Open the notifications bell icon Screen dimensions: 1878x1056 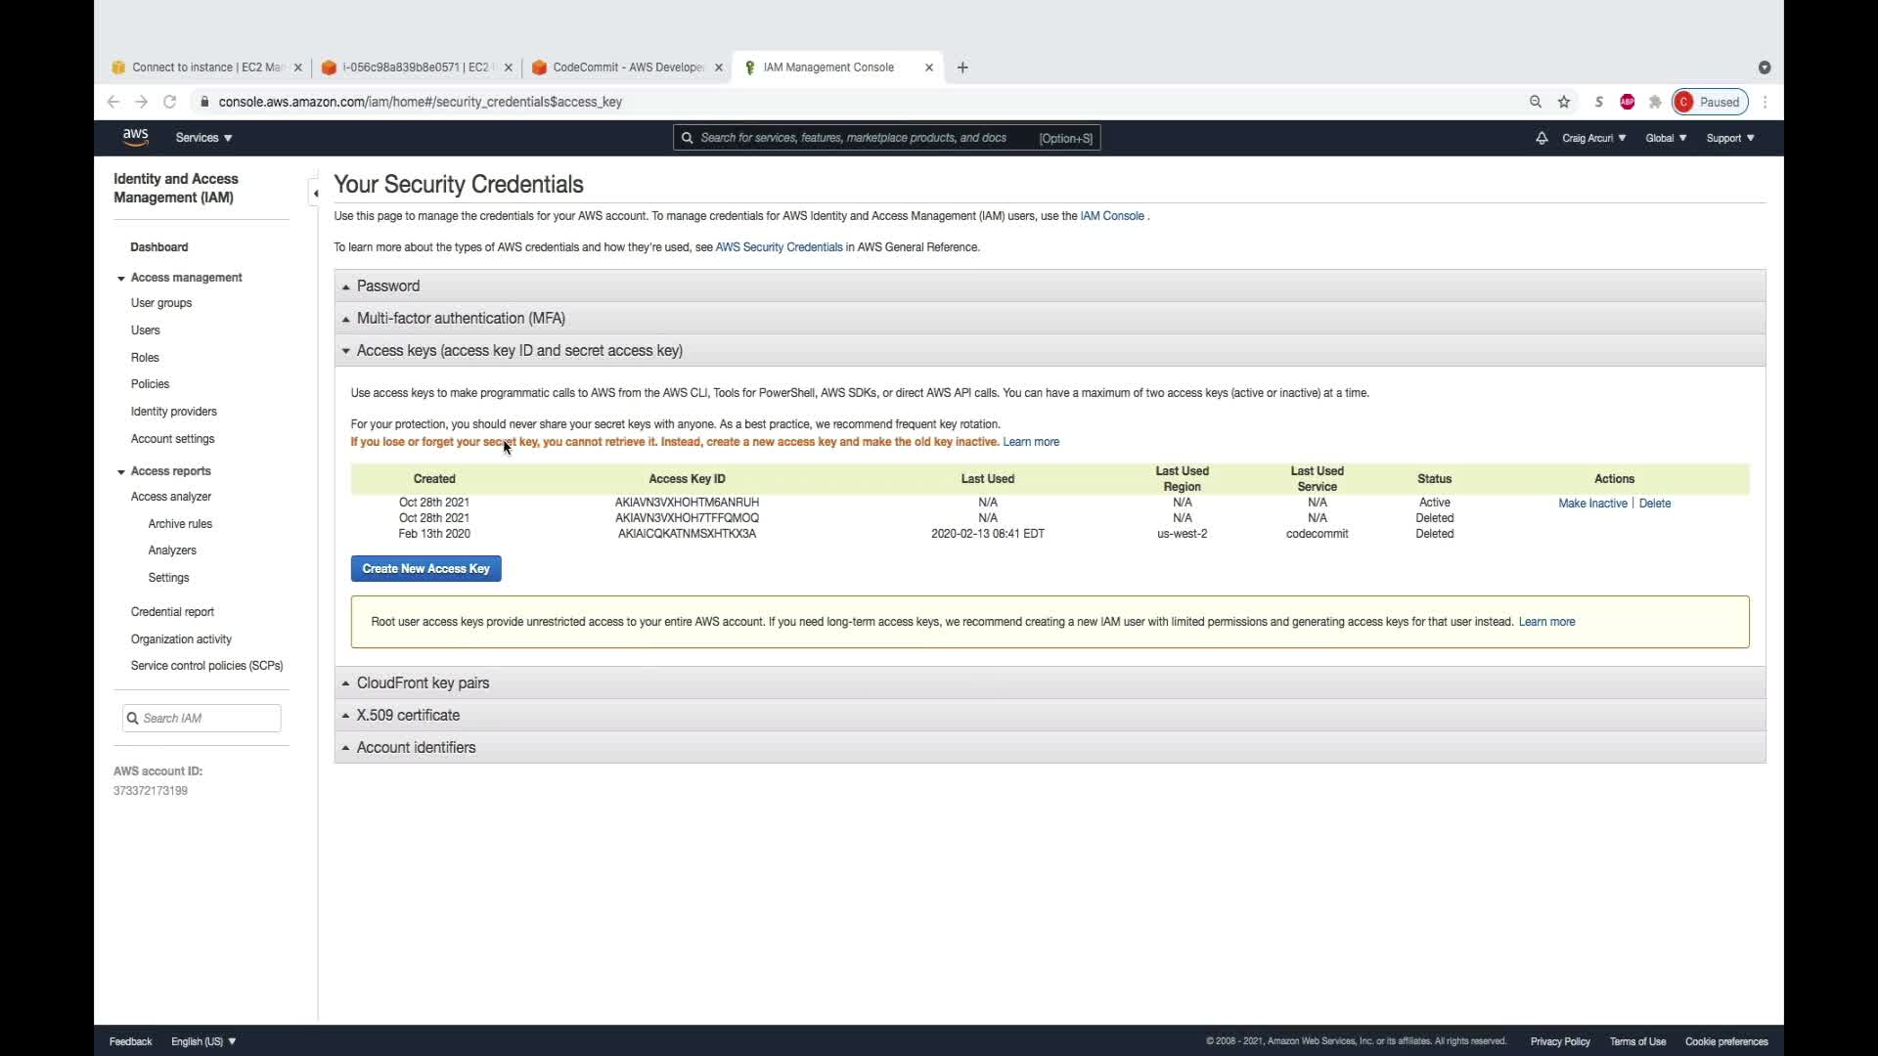coord(1542,138)
